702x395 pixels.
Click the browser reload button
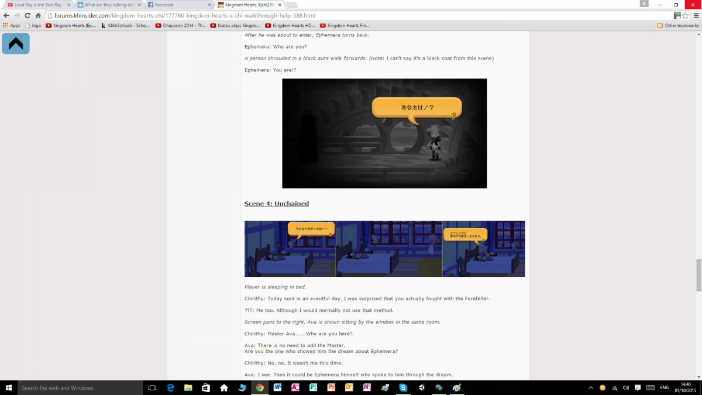27,16
